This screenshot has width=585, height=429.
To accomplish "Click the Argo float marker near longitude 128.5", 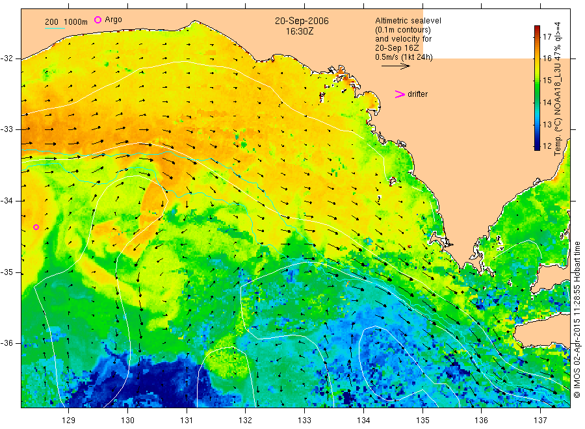I will (x=36, y=227).
